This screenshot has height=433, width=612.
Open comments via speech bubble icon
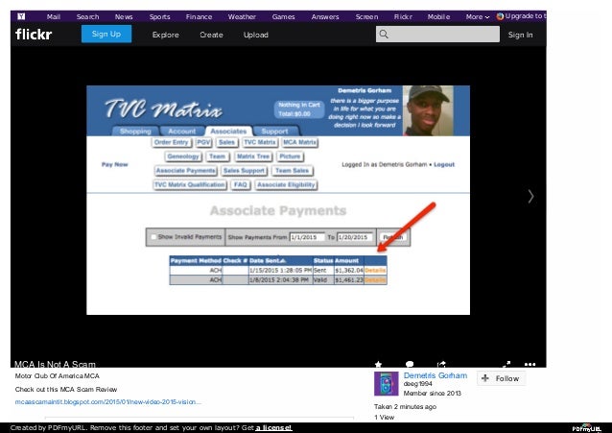click(410, 364)
